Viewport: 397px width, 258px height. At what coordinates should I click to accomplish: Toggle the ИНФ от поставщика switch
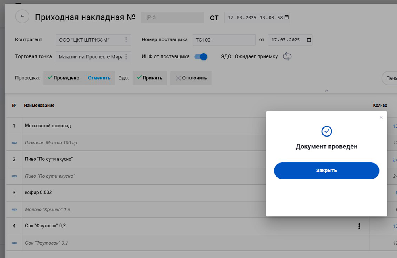[201, 57]
